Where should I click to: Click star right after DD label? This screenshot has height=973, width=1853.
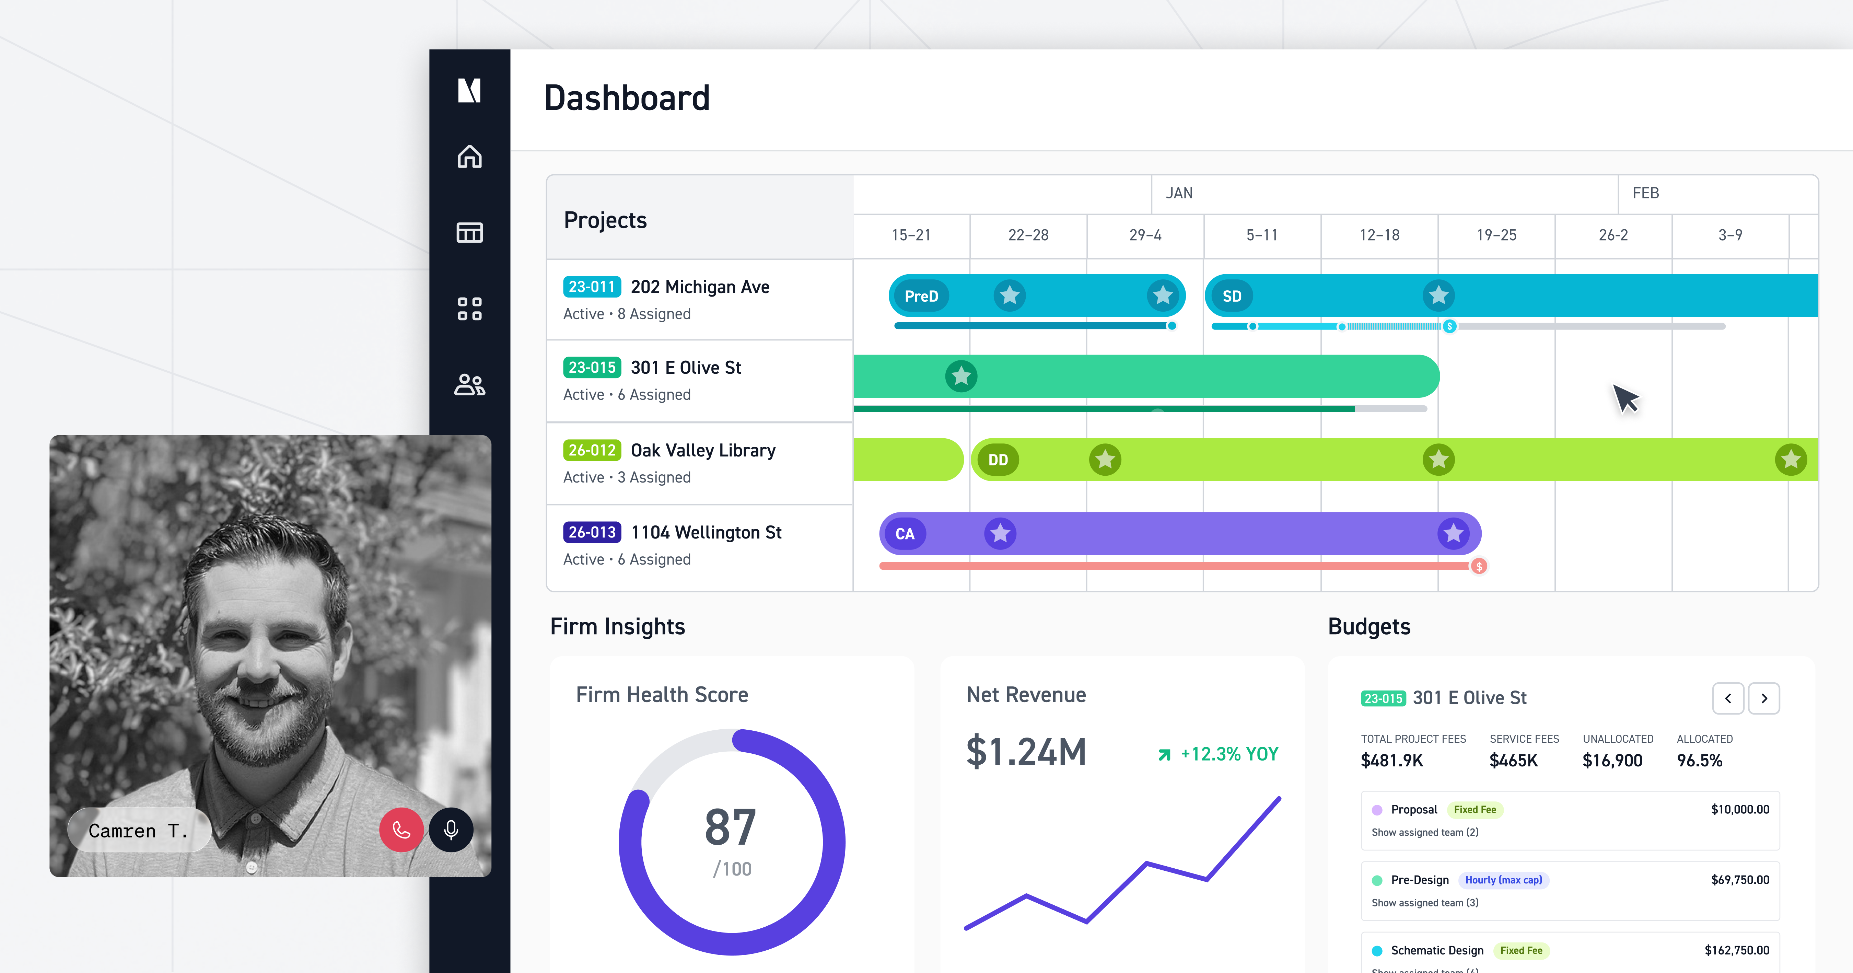(1105, 459)
